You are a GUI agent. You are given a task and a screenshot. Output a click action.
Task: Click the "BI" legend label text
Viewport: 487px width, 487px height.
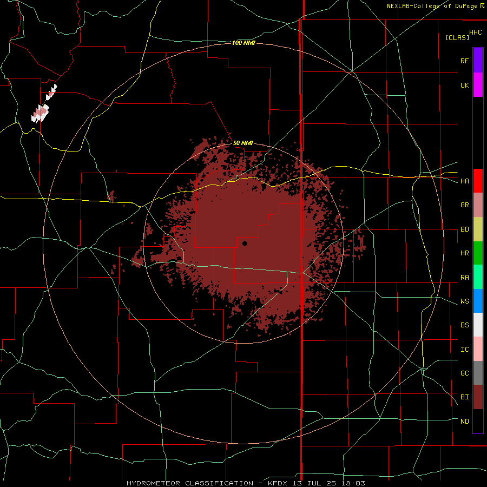pyautogui.click(x=464, y=397)
